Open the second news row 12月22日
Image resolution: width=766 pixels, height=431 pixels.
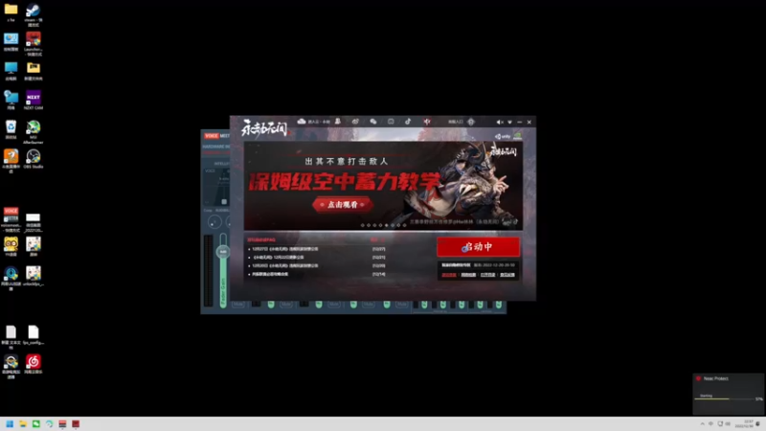point(317,257)
